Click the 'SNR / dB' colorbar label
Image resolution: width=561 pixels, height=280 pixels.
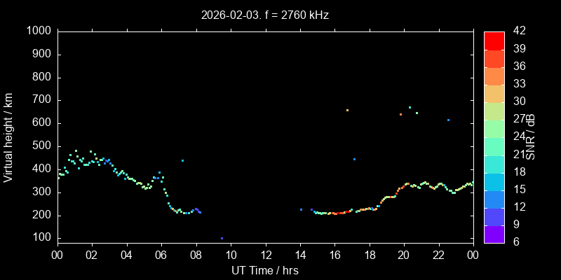click(532, 136)
